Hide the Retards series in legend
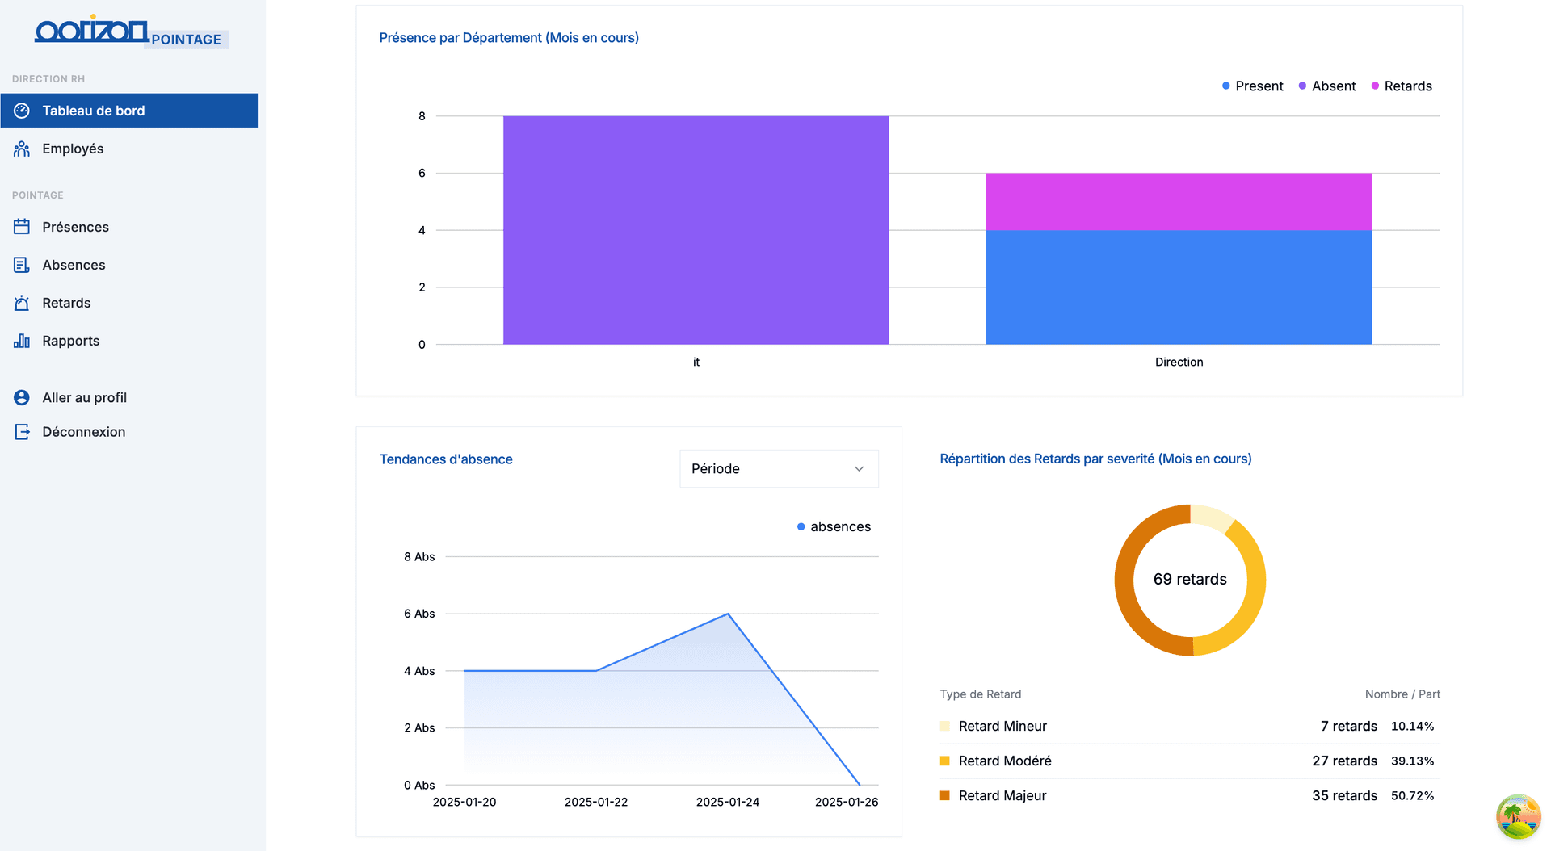 click(x=1402, y=86)
